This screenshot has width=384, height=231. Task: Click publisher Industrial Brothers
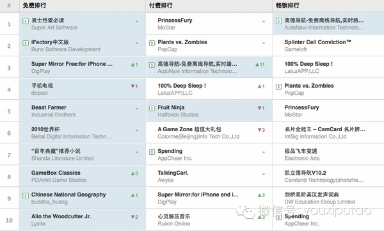coord(53,115)
